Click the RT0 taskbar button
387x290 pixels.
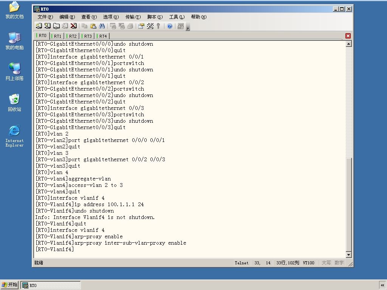pos(51,285)
